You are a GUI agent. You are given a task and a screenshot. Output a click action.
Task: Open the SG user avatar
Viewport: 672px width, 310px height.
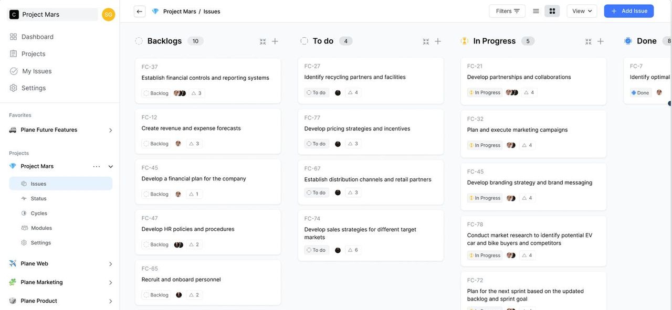coord(109,15)
